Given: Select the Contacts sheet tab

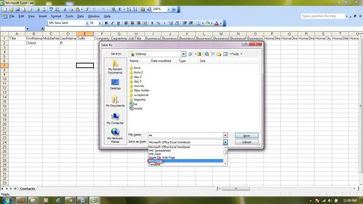Looking at the screenshot, I should tap(27, 189).
